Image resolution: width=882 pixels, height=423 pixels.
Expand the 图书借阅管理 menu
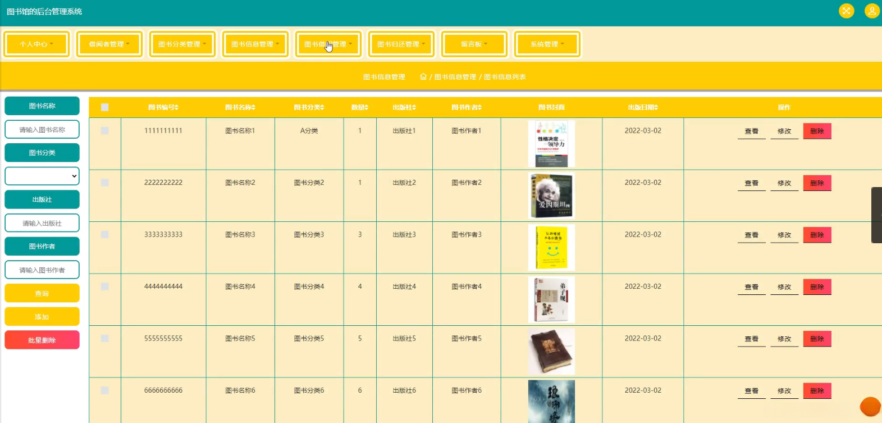[328, 44]
